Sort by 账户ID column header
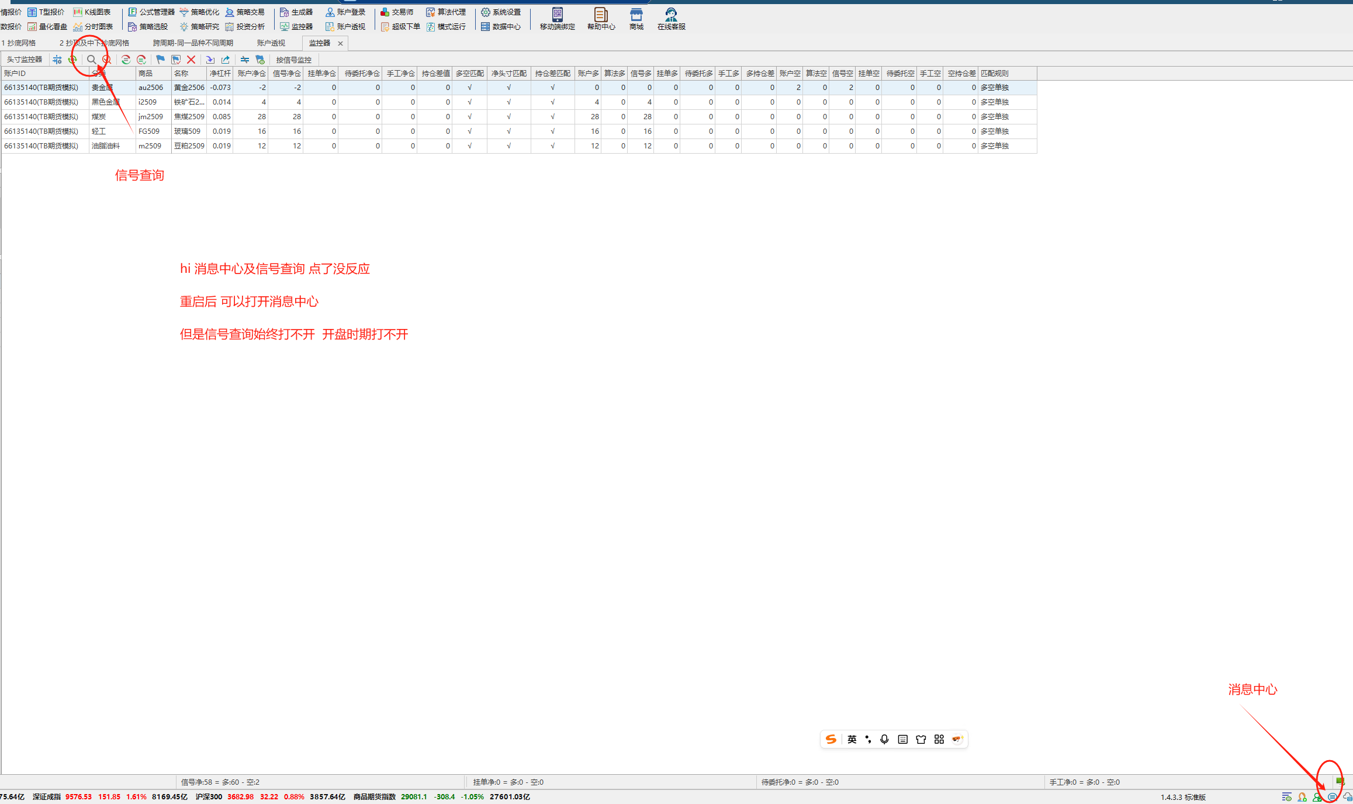Screen dimensions: 1353x804 point(45,73)
